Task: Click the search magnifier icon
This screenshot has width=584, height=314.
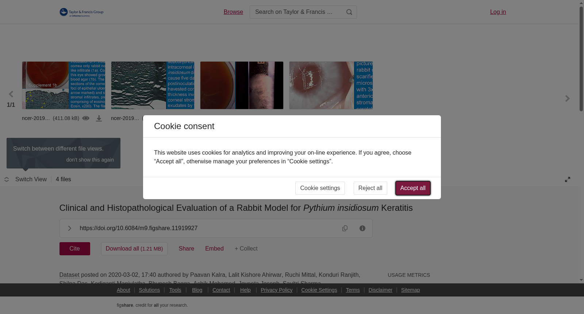Action: coord(349,12)
